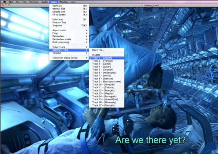
Task: Select Track 9 Bulgarian subtitles
Action: (x=107, y=82)
